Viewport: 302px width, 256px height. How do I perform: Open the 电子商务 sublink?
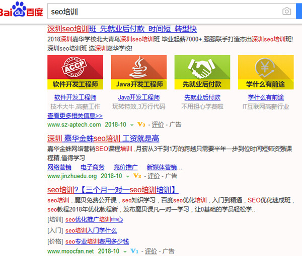tap(93, 167)
